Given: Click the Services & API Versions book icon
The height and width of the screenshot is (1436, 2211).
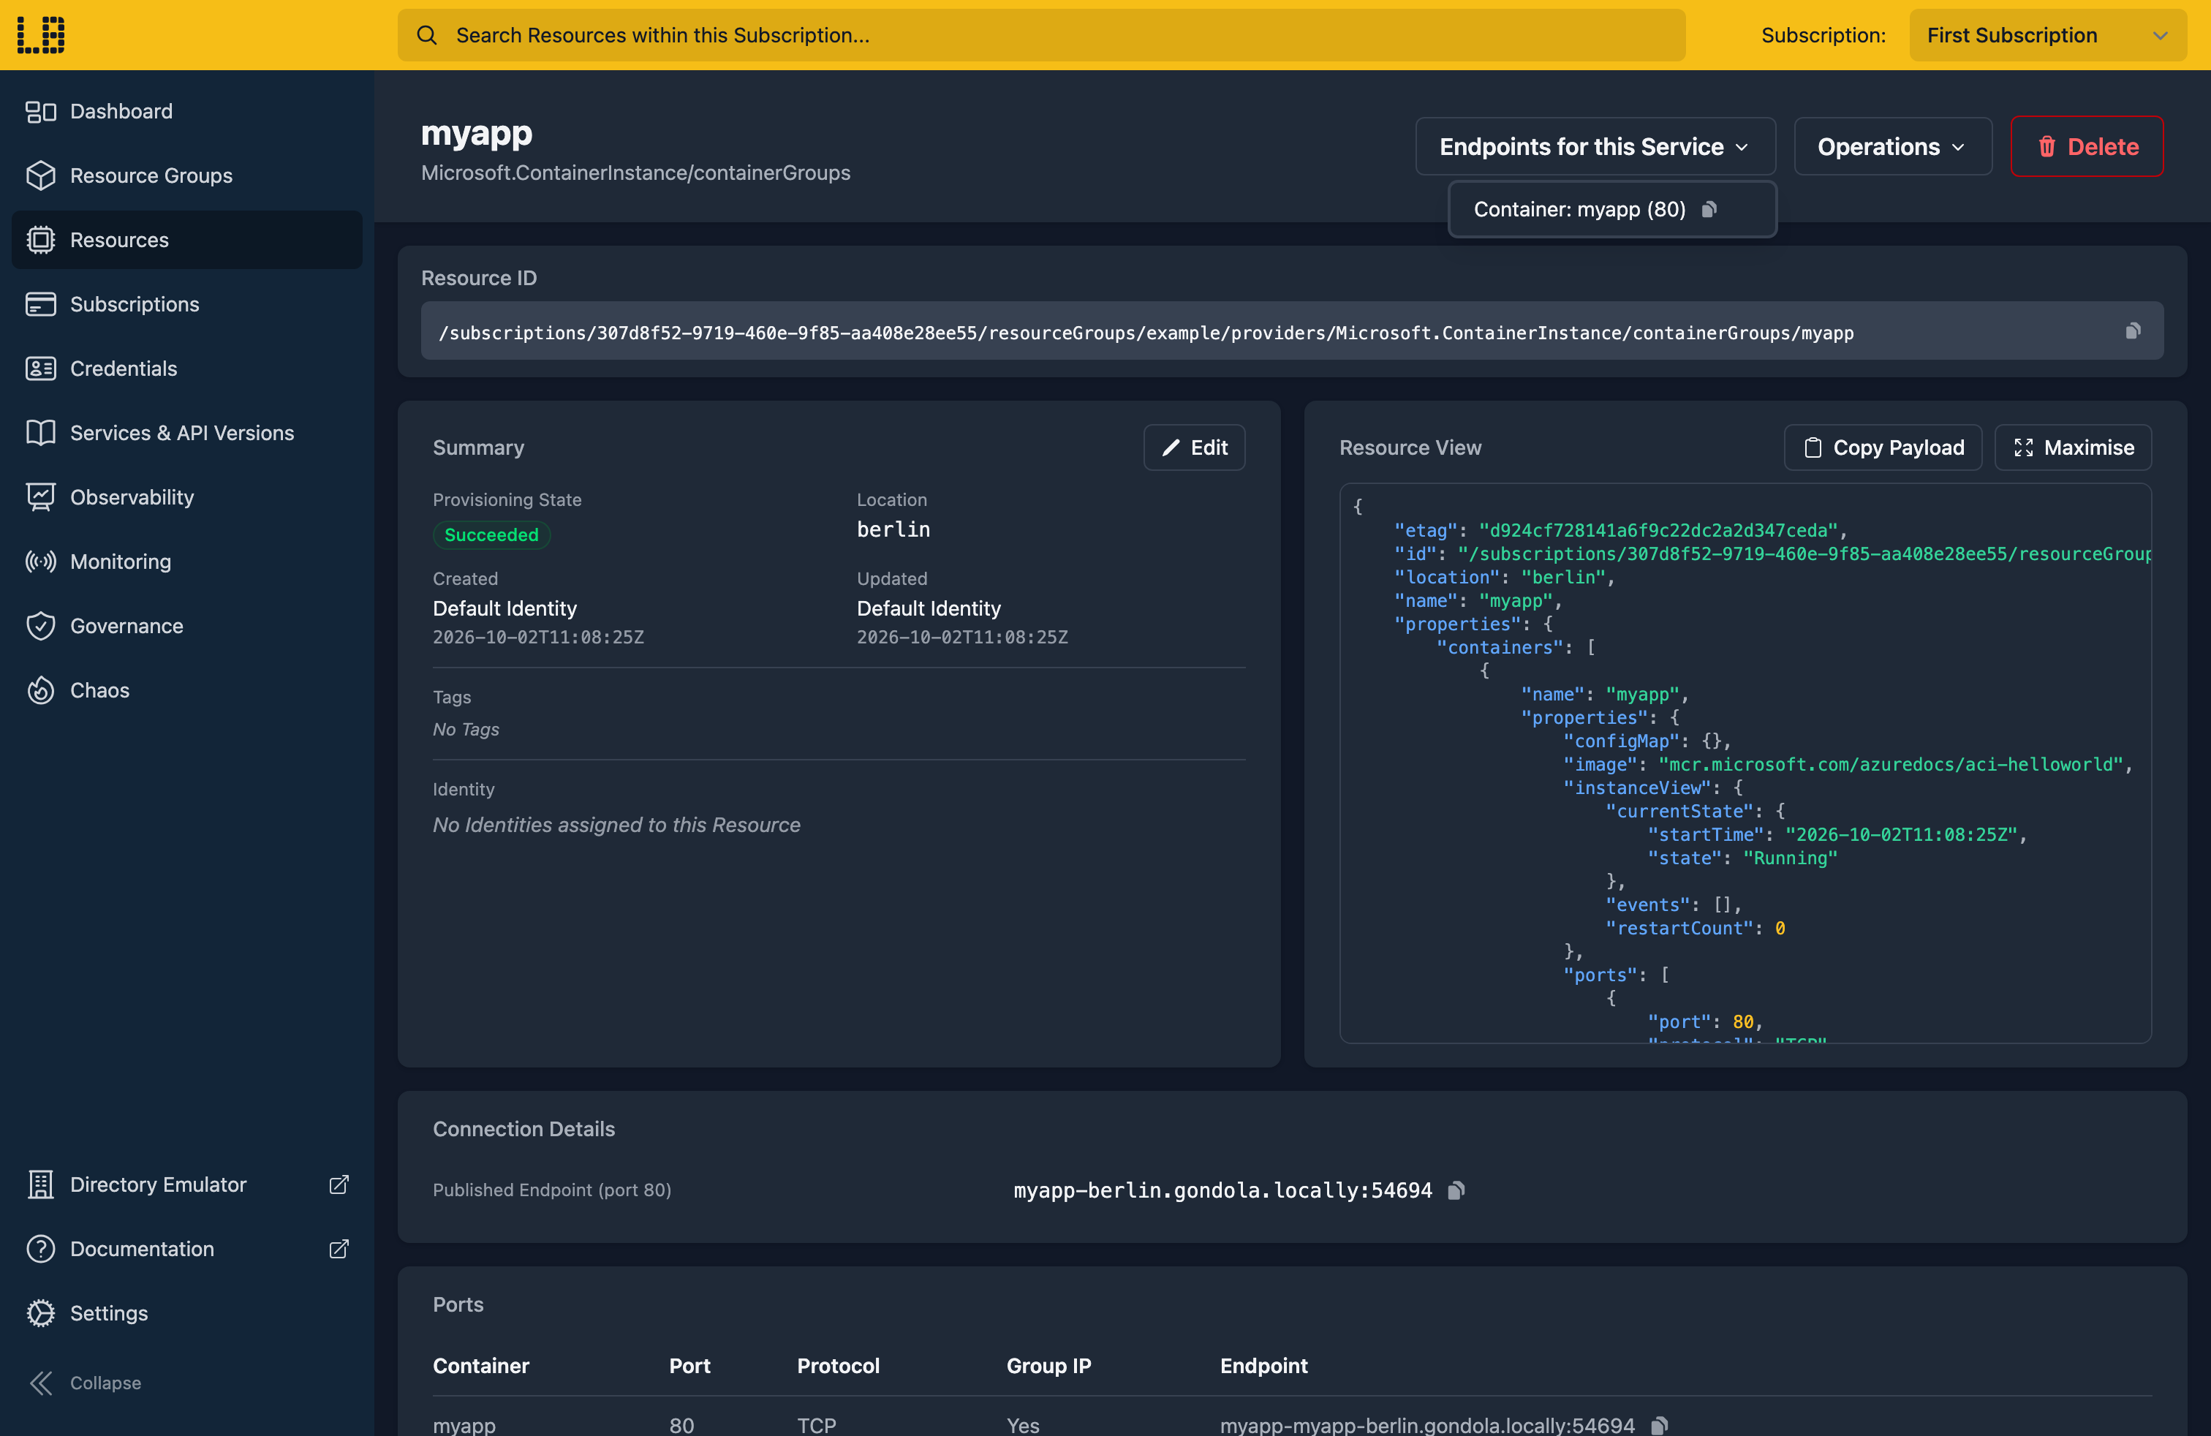Looking at the screenshot, I should pos(41,433).
